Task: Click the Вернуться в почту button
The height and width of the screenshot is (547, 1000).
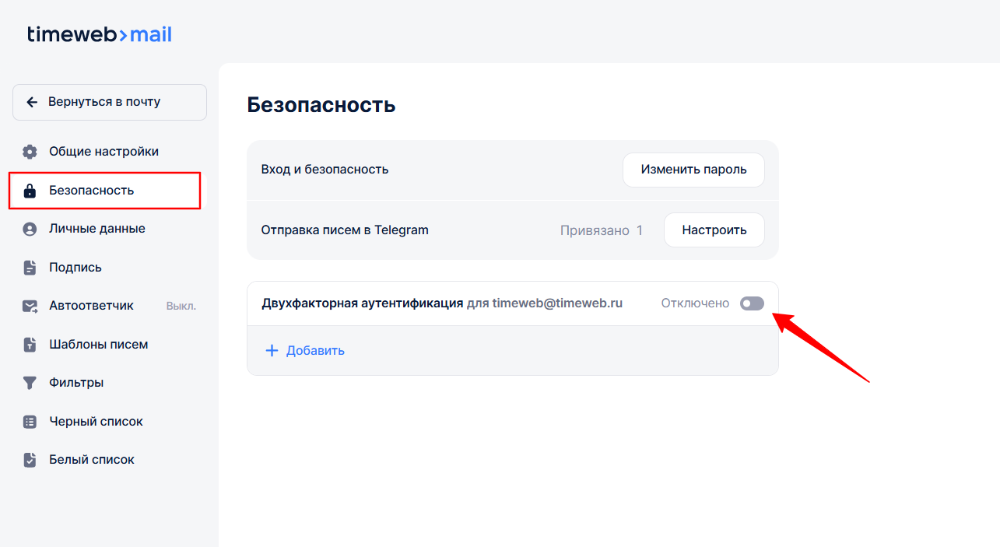Action: click(x=110, y=102)
